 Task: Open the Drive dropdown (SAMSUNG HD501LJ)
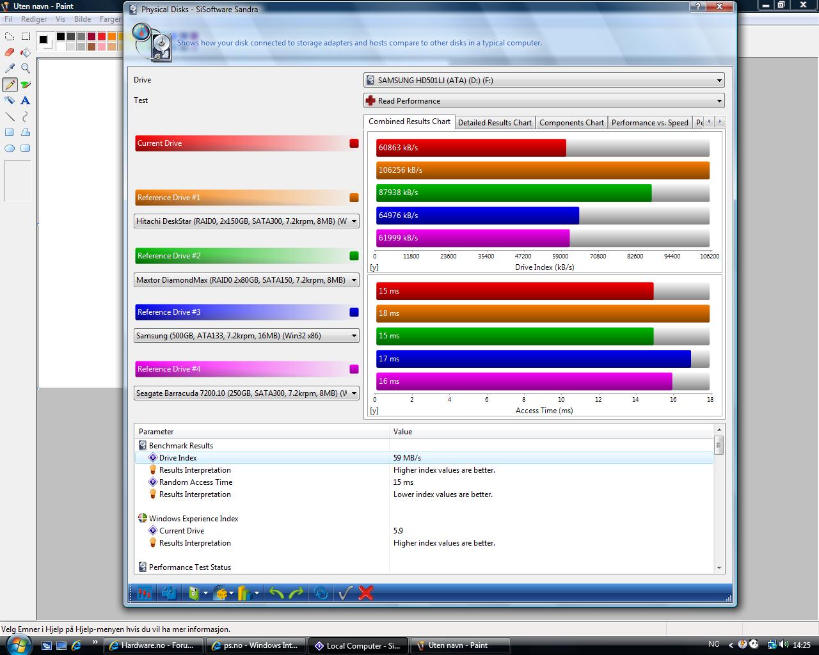pos(544,81)
